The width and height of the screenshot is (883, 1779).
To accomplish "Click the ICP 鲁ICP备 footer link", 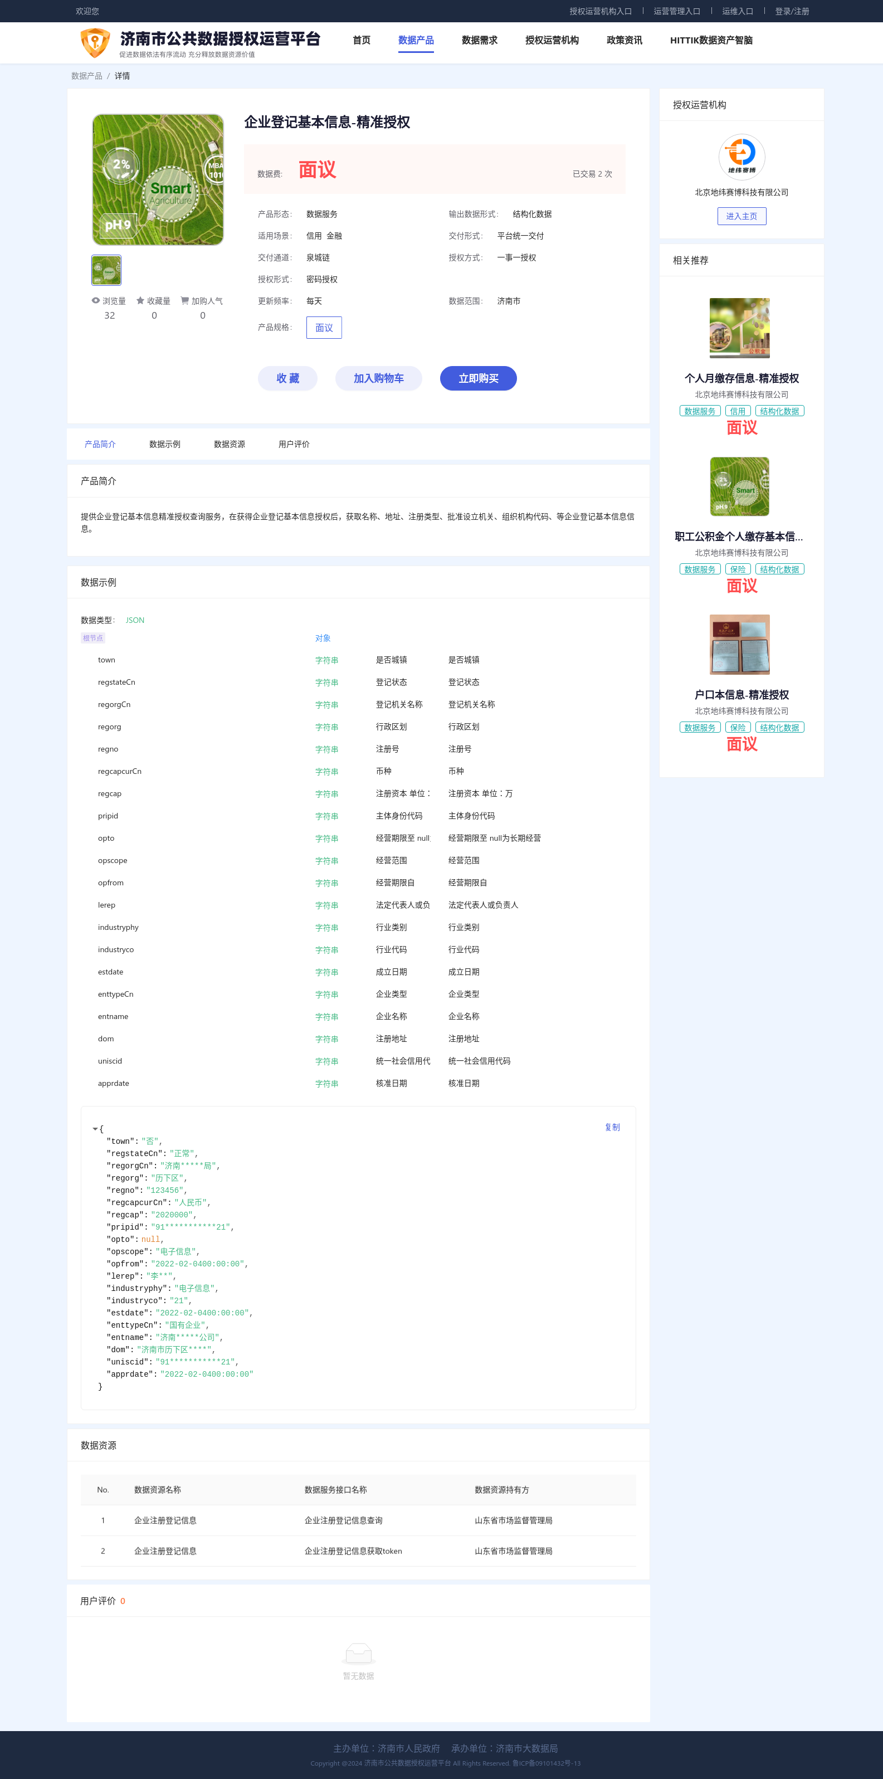I will [x=546, y=1763].
